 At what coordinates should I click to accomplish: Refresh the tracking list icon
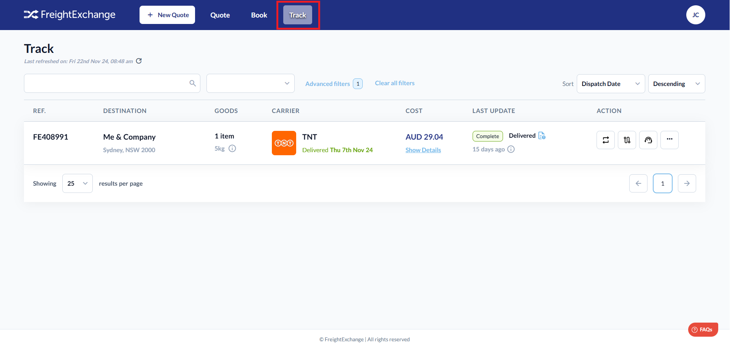(x=139, y=61)
